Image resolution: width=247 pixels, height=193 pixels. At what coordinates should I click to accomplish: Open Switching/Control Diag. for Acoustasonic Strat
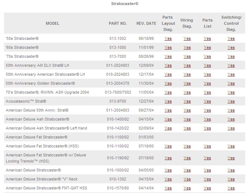(231, 101)
